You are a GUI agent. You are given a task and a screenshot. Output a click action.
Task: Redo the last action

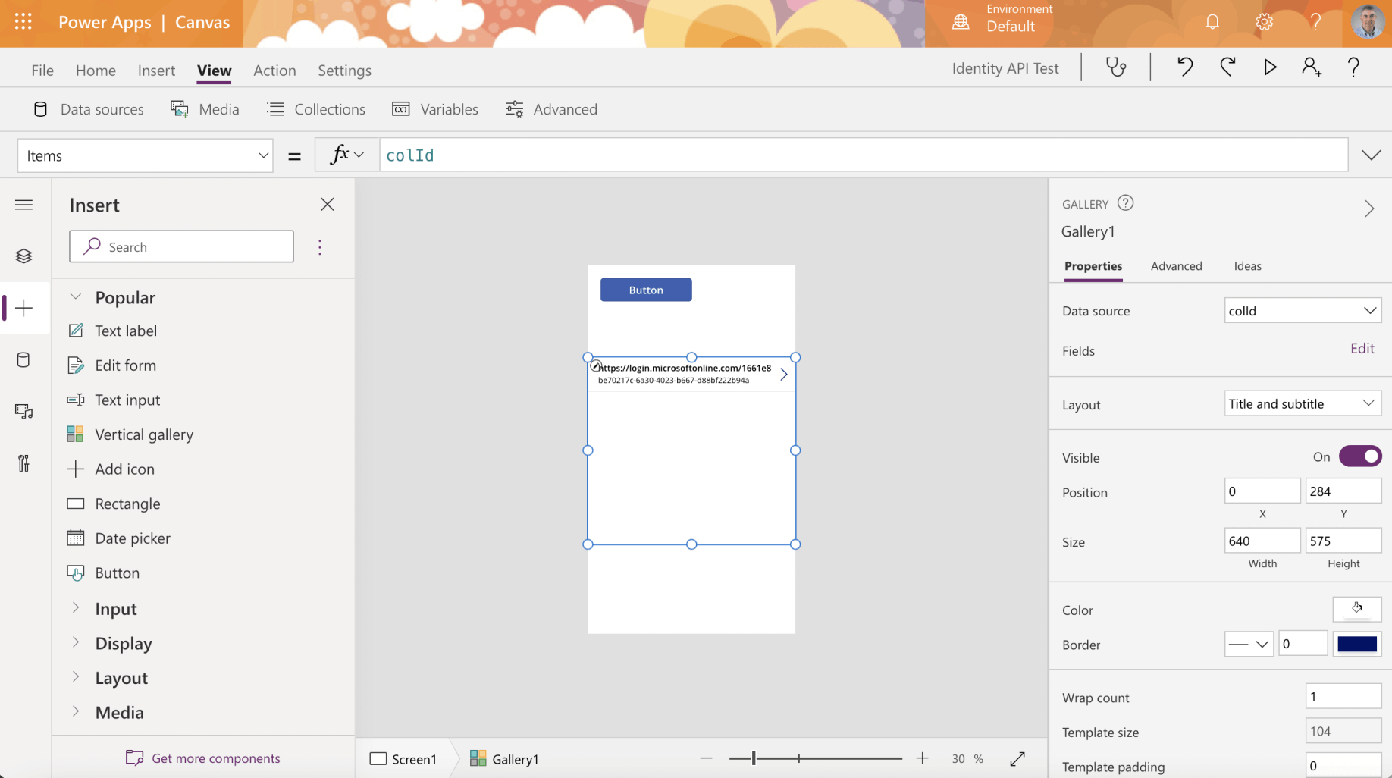1227,67
